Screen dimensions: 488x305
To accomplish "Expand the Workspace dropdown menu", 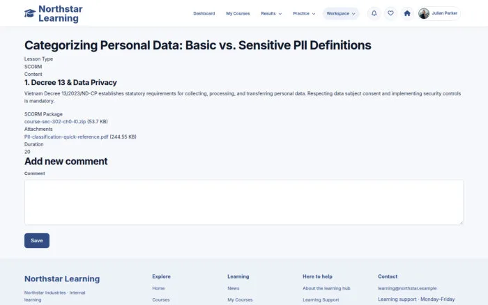I will 341,13.
